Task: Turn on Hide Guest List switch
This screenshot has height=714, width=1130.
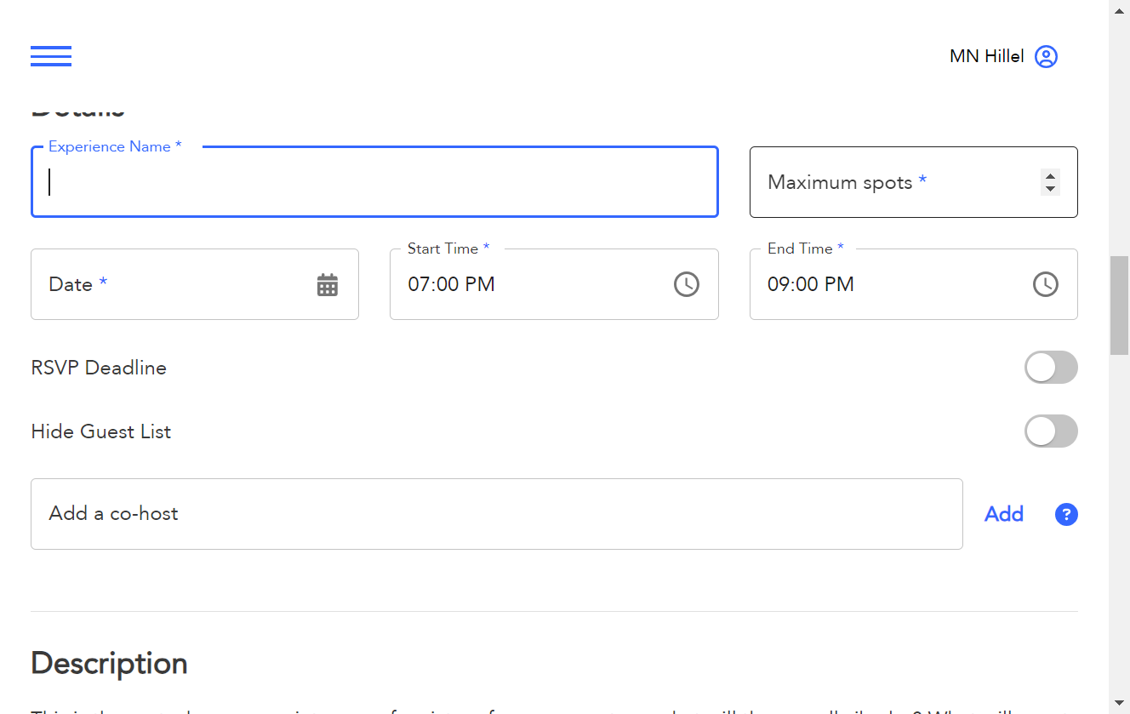Action: point(1051,431)
